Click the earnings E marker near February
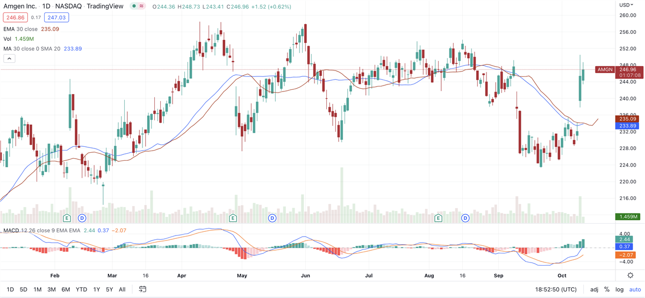Screen dimensions: 645x298 coord(67,218)
